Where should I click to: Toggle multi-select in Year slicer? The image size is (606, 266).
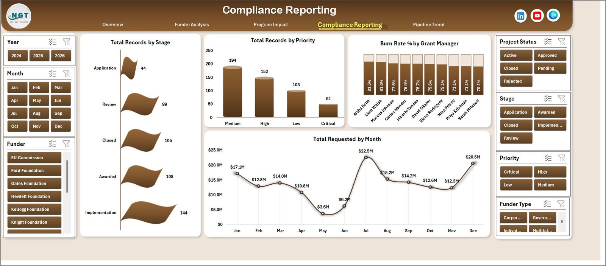(x=53, y=42)
